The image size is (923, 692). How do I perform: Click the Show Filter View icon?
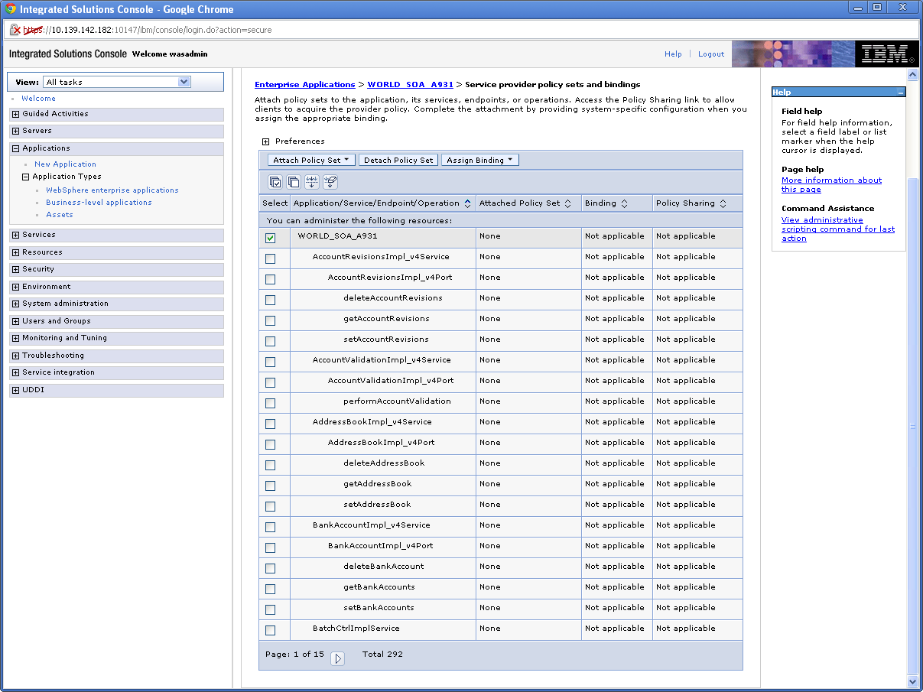click(312, 182)
